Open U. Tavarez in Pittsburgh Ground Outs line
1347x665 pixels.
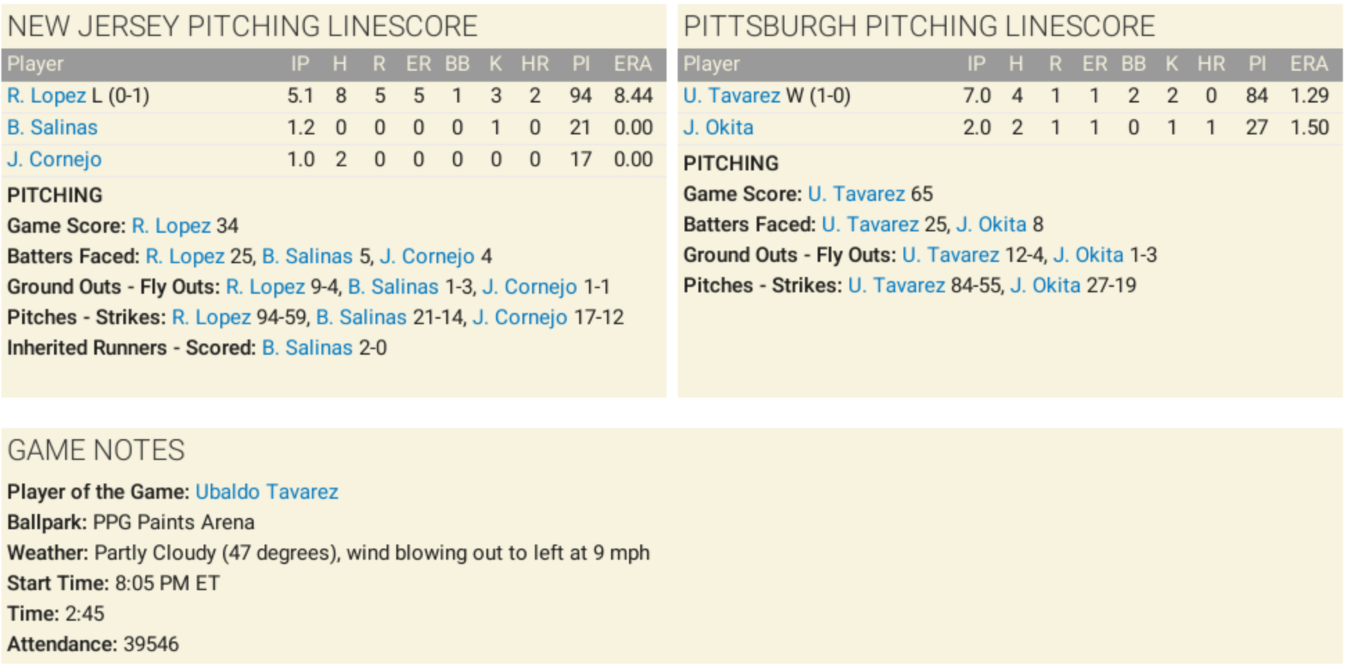point(950,255)
